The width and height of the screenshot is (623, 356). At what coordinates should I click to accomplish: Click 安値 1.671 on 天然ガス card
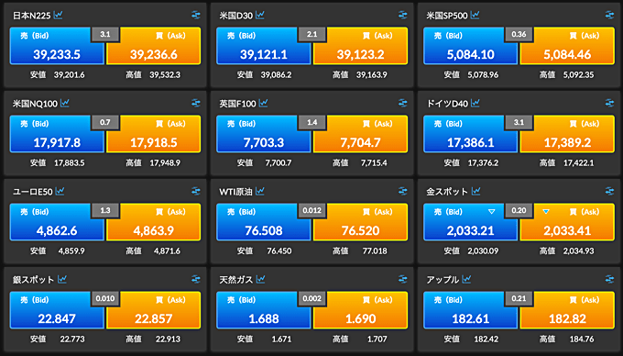(x=264, y=339)
